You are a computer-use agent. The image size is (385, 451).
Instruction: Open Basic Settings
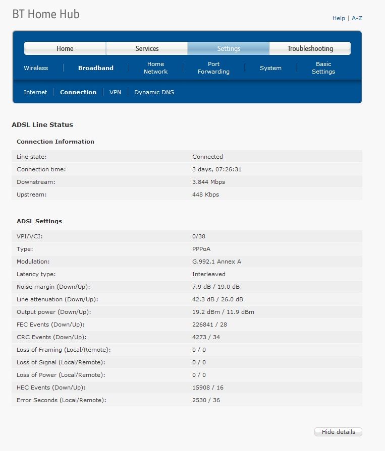coord(323,68)
